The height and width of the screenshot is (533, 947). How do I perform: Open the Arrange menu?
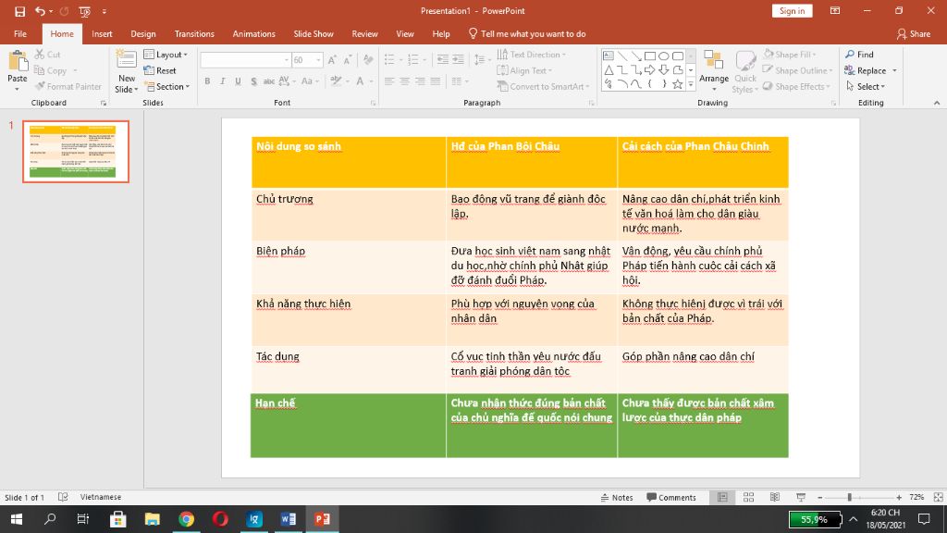(714, 71)
